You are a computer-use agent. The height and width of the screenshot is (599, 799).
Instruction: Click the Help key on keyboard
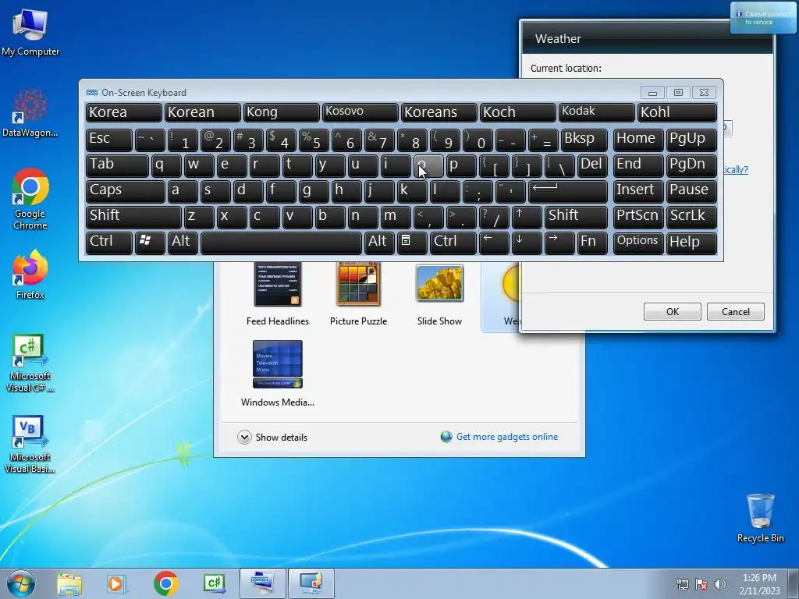click(691, 242)
